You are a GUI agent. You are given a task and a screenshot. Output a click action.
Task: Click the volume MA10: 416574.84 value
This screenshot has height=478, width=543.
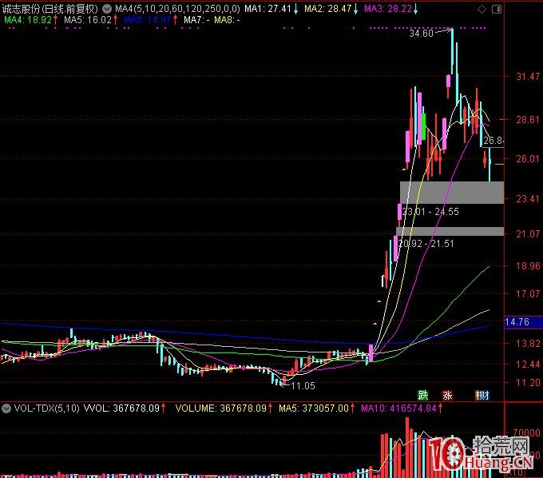coord(398,408)
